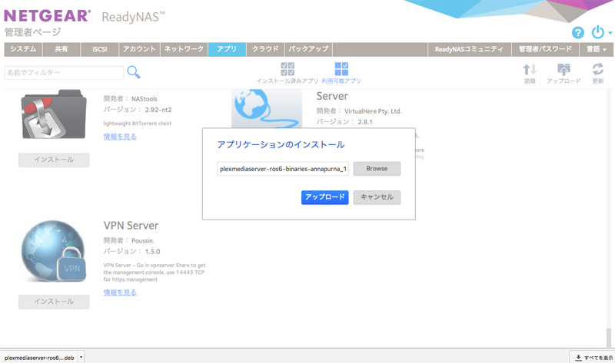The width and height of the screenshot is (615, 363).
Task: Click the upload (アップロード) toolbar icon
Action: tap(563, 70)
